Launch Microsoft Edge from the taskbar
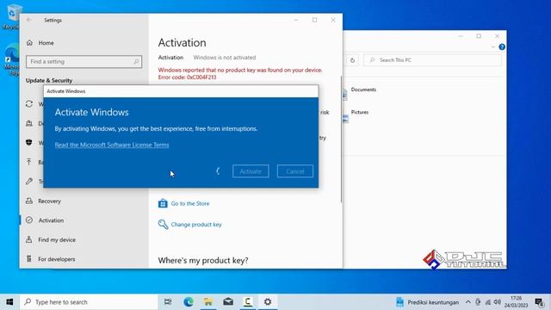551x310 pixels. 189,302
